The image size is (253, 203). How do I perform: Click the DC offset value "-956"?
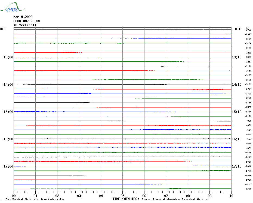(x=249, y=121)
